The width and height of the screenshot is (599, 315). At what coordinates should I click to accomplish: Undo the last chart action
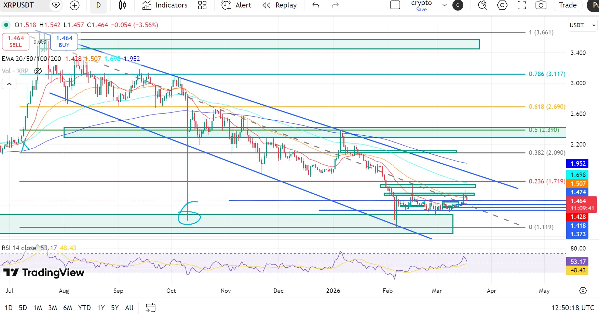[x=316, y=5]
